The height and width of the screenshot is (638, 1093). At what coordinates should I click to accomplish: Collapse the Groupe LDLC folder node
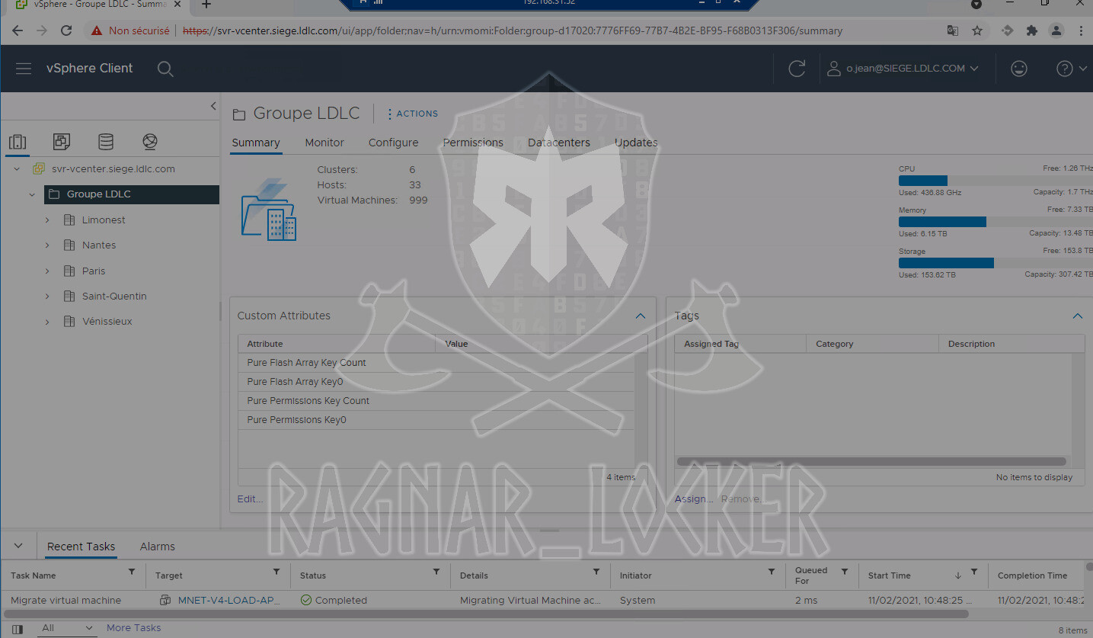(32, 194)
